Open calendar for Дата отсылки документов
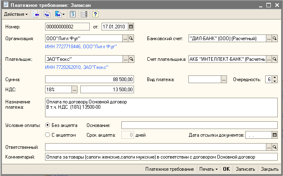 point(274,135)
